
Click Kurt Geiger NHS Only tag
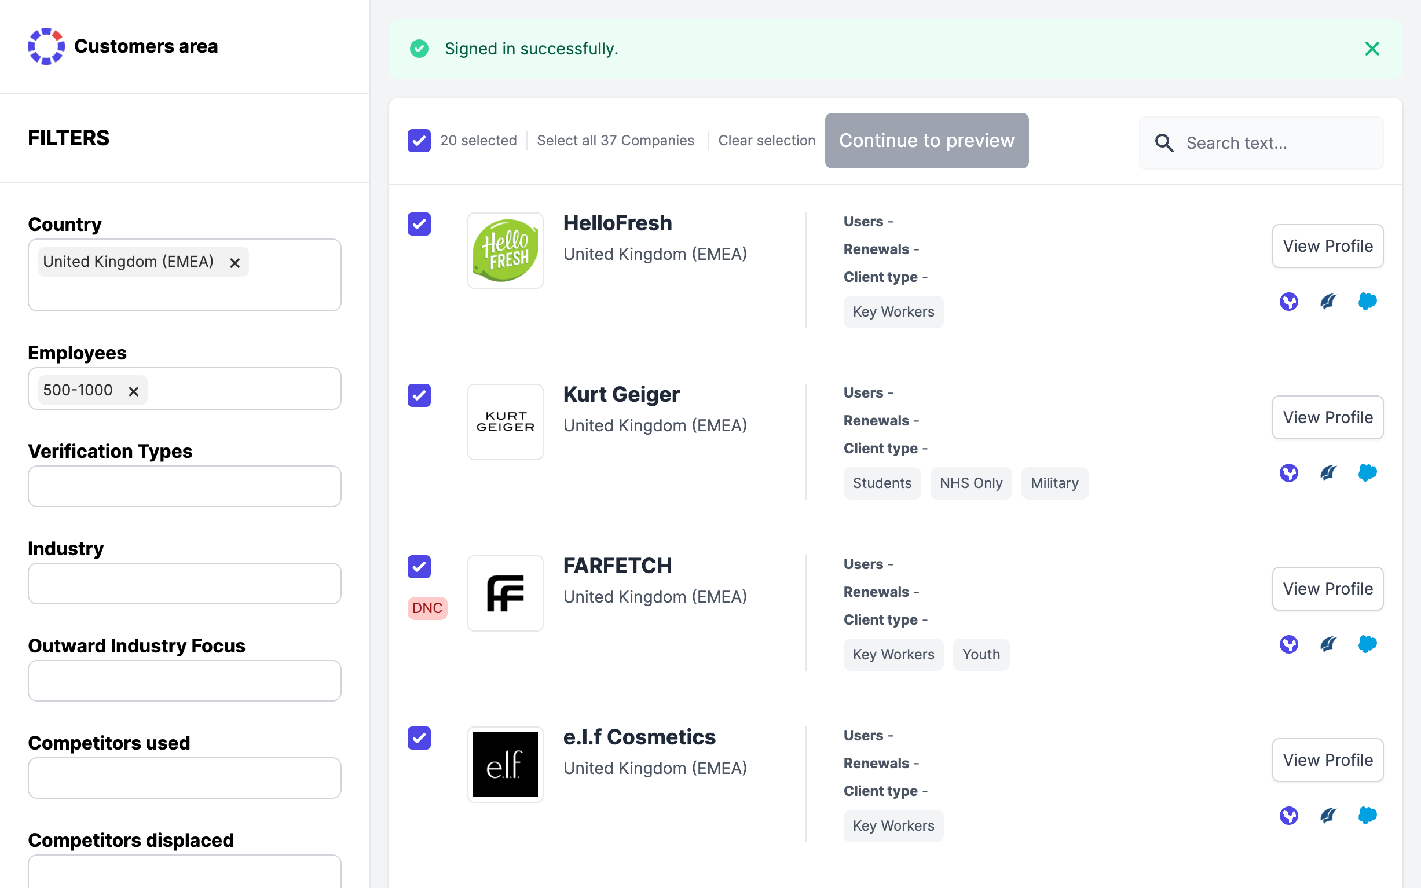click(971, 483)
